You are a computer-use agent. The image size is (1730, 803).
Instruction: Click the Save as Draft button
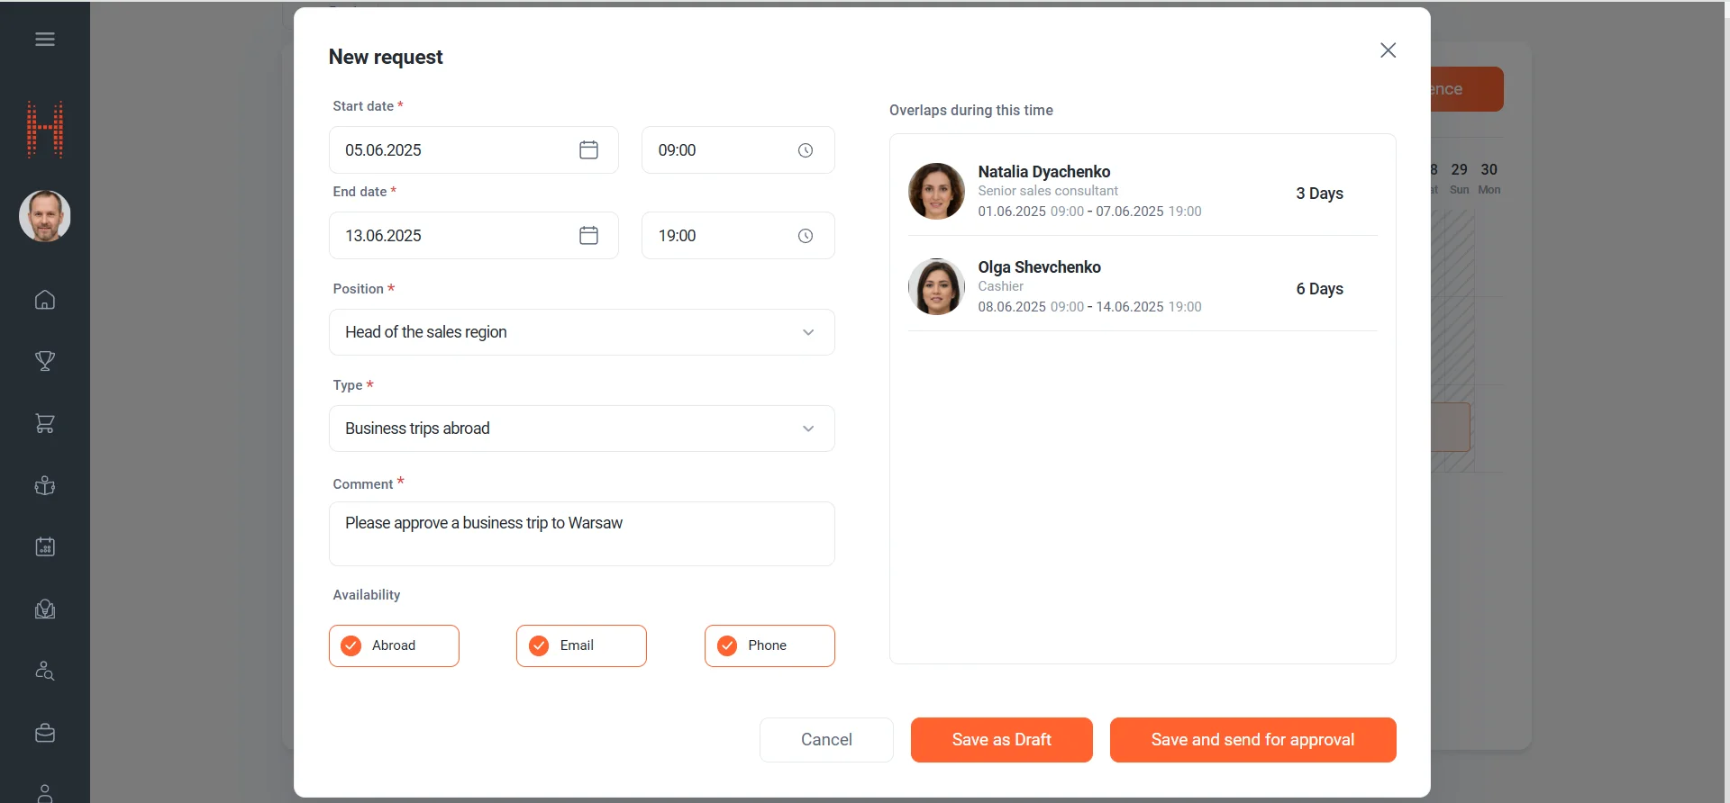point(1001,740)
